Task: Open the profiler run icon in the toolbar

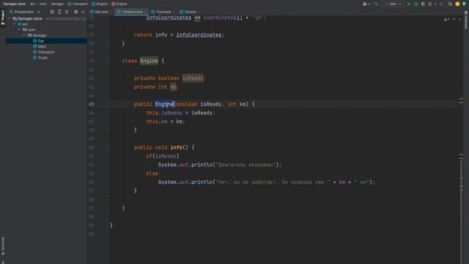Action: click(430, 4)
